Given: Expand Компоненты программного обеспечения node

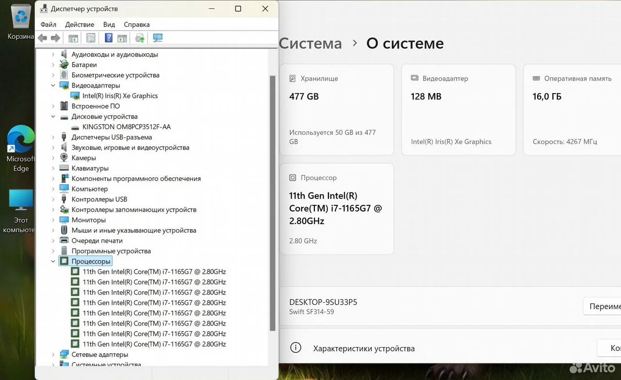Looking at the screenshot, I should coord(53,179).
